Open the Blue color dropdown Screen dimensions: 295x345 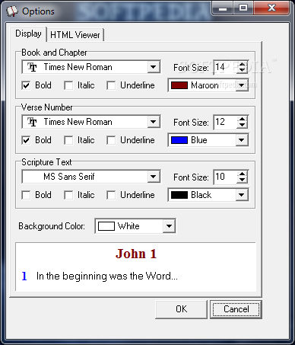pyautogui.click(x=242, y=140)
